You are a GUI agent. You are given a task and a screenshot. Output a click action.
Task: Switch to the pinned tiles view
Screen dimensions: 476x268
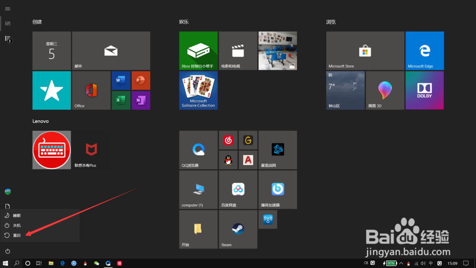[x=8, y=23]
